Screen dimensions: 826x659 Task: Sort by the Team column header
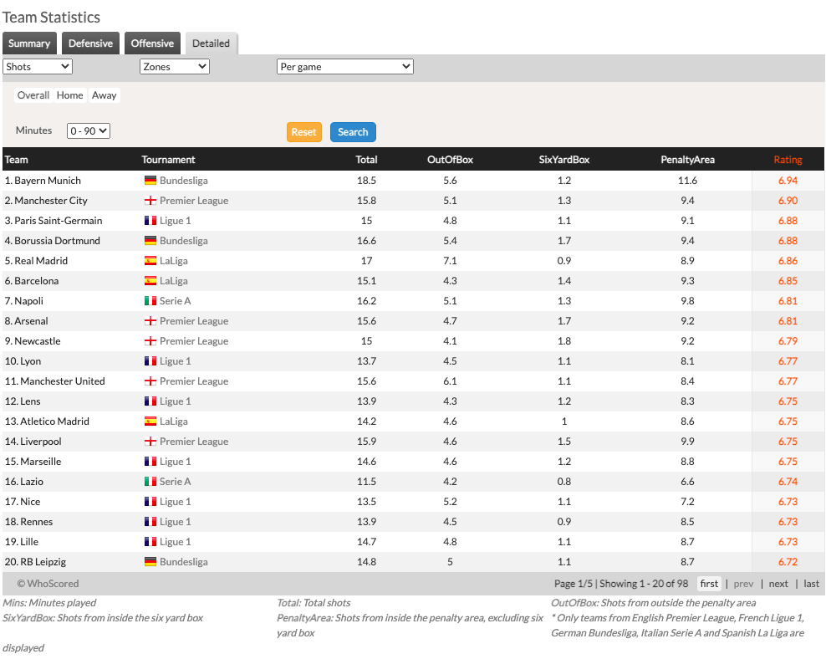[17, 160]
